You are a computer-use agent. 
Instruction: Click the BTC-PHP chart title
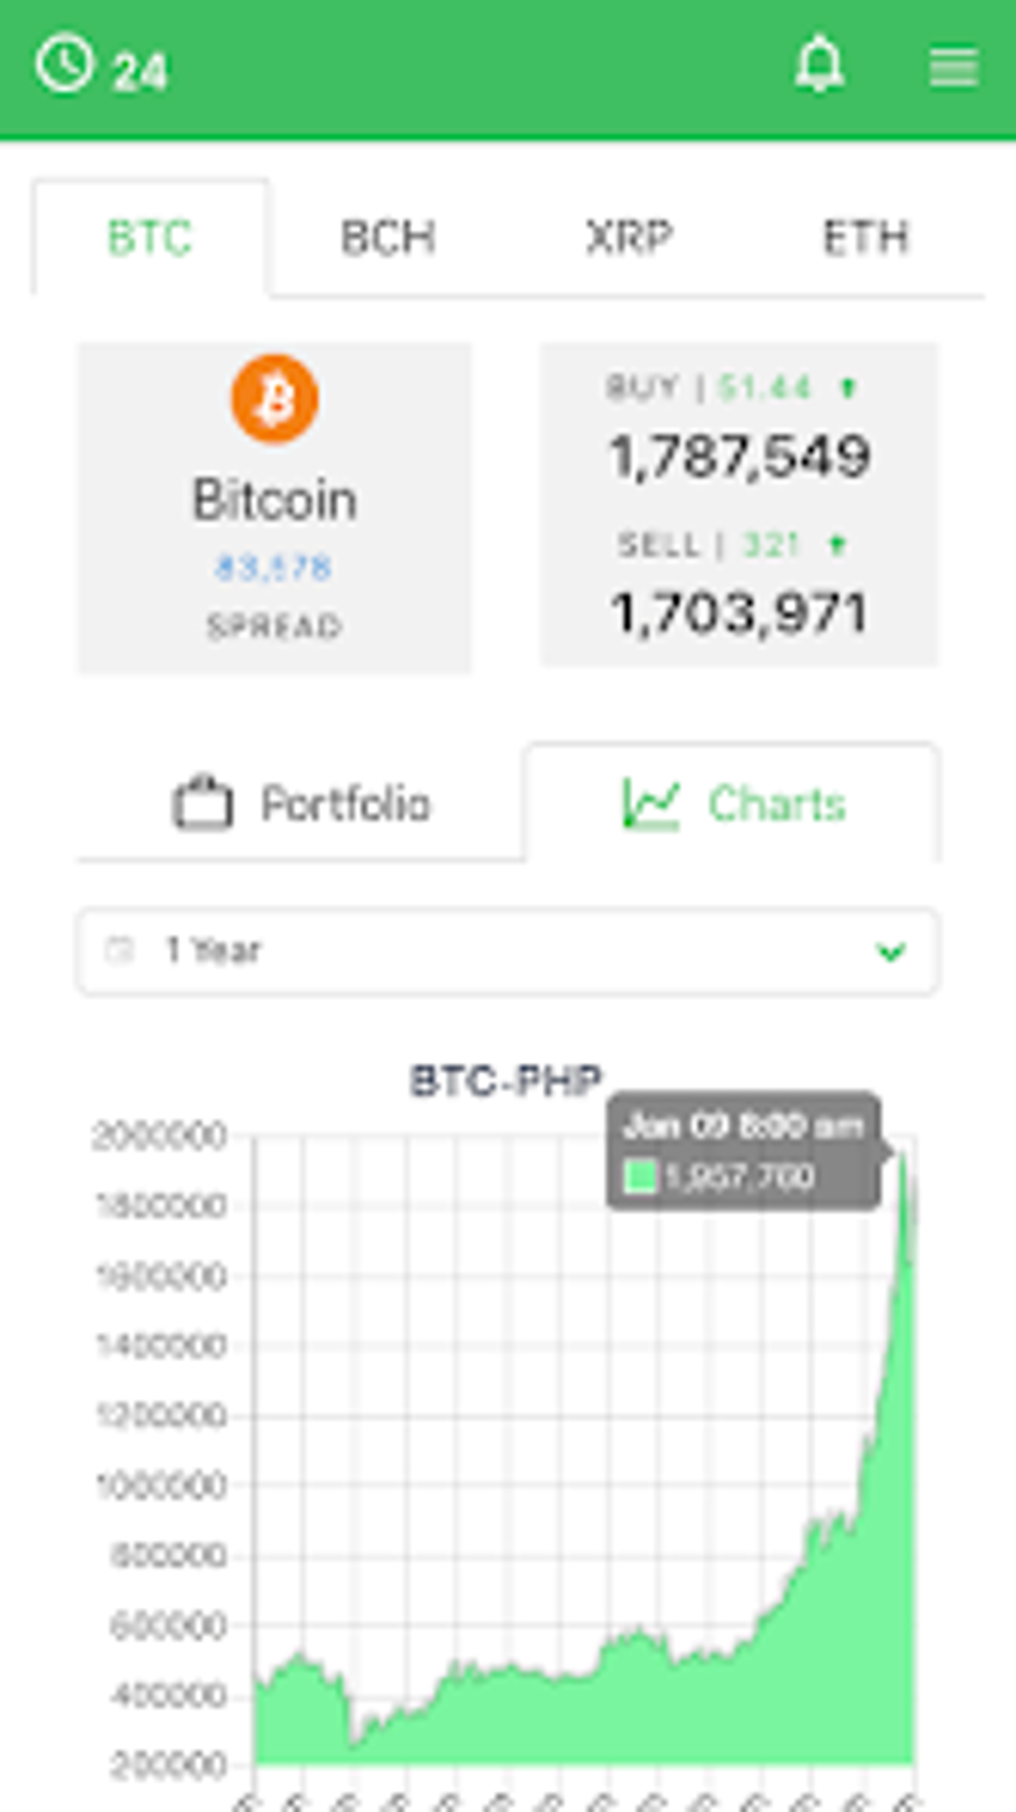506,1081
